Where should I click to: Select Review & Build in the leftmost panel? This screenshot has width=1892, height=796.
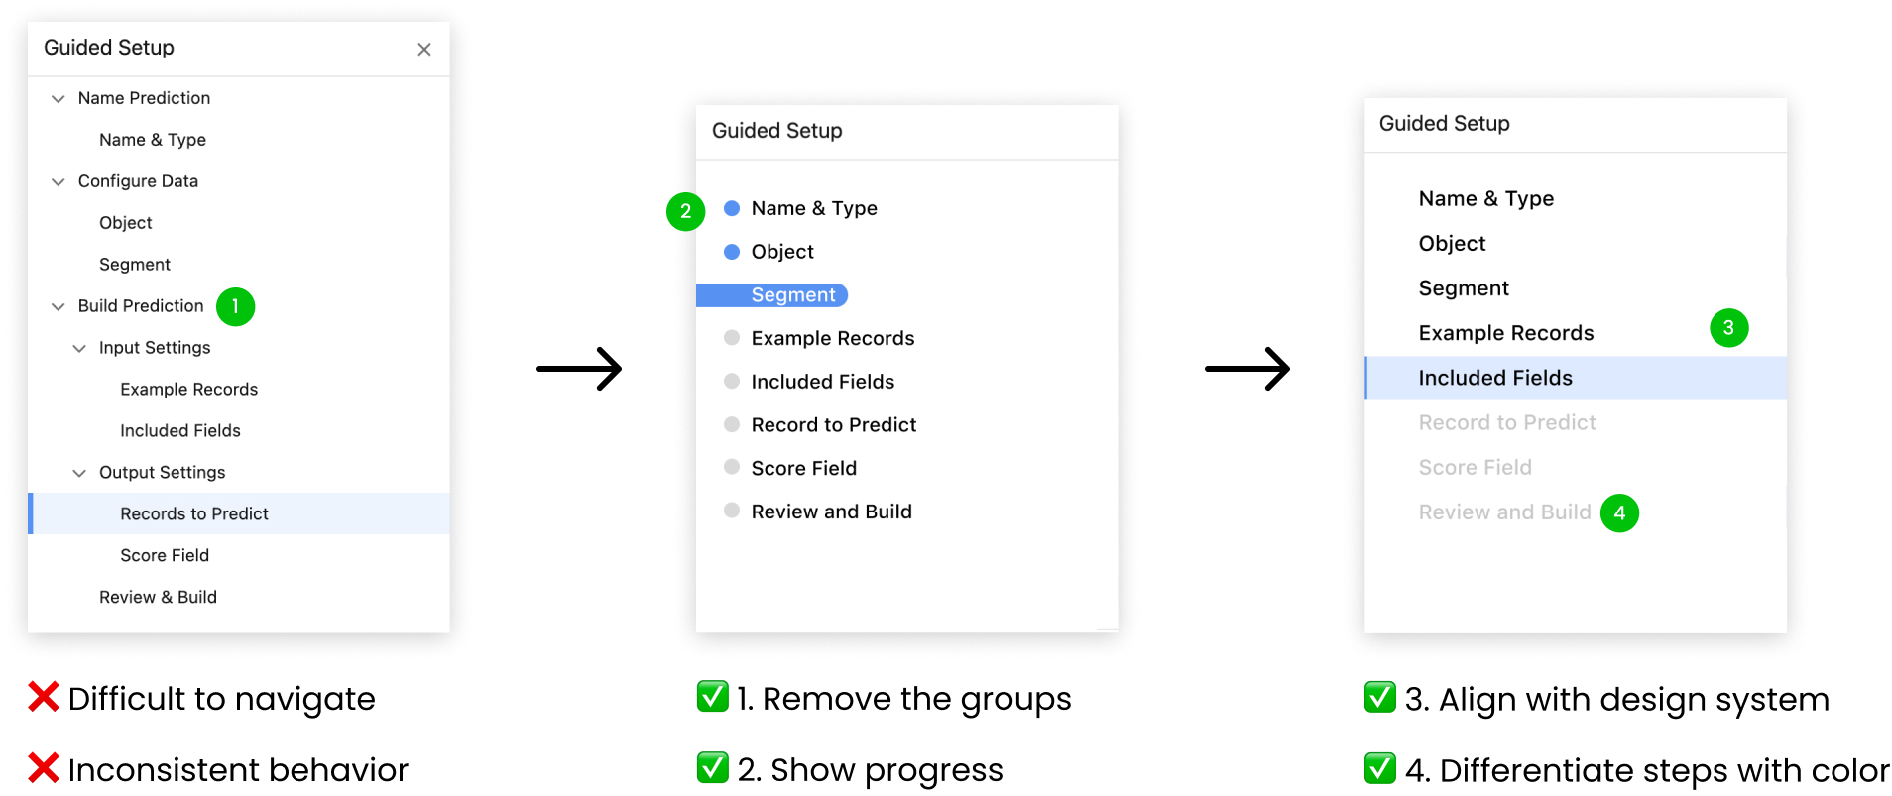click(x=158, y=597)
